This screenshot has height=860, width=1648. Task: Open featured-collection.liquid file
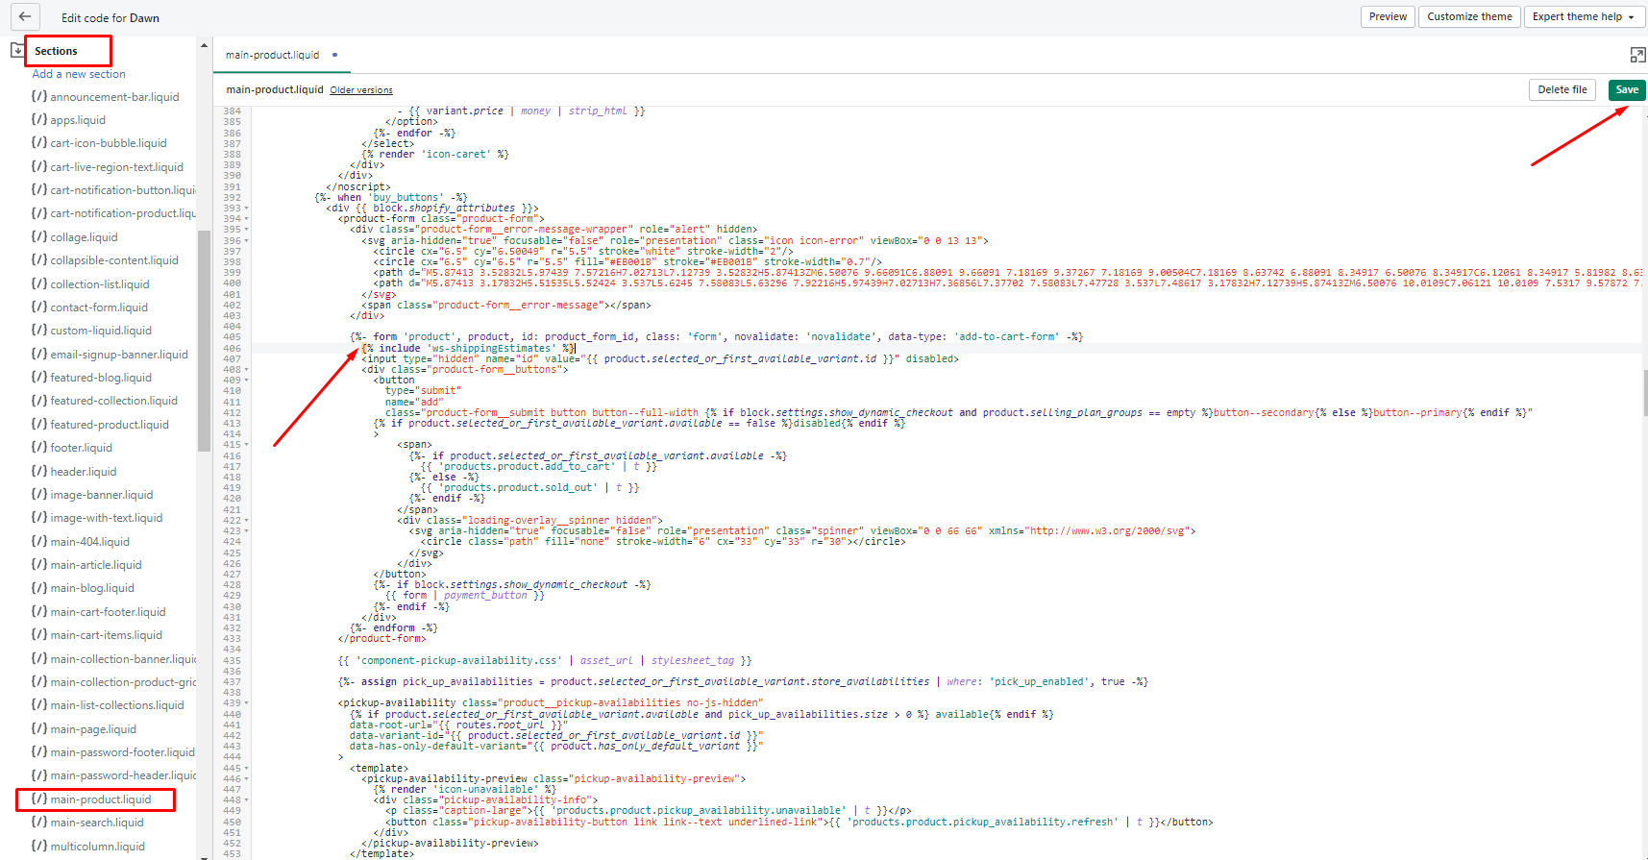(x=113, y=401)
